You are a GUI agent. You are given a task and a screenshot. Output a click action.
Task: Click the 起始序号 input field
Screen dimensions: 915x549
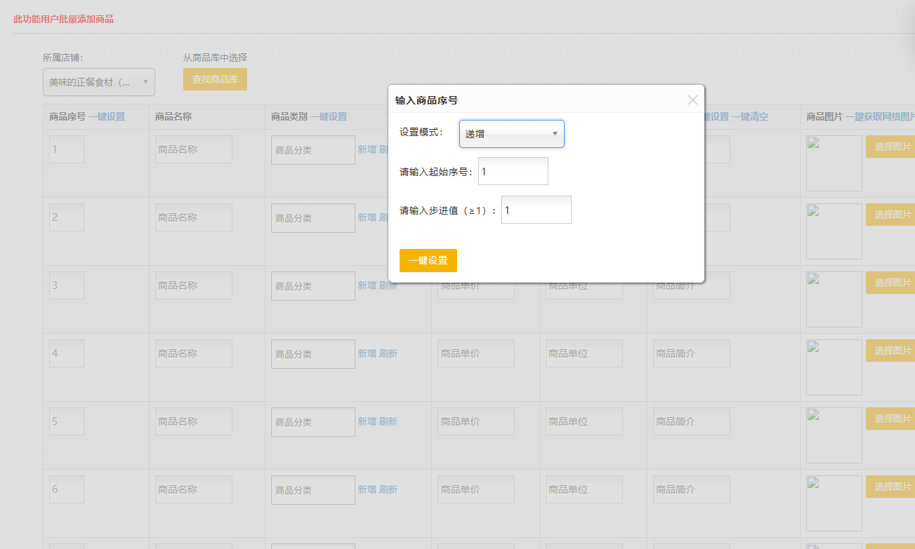[513, 171]
